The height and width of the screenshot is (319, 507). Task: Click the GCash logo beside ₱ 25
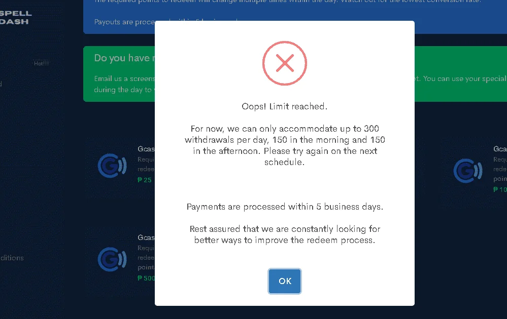point(112,166)
